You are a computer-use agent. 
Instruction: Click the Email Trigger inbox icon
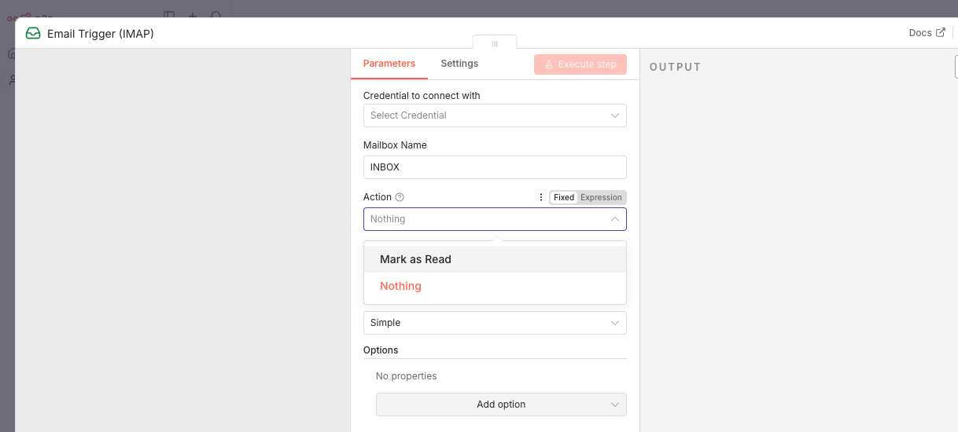(33, 34)
